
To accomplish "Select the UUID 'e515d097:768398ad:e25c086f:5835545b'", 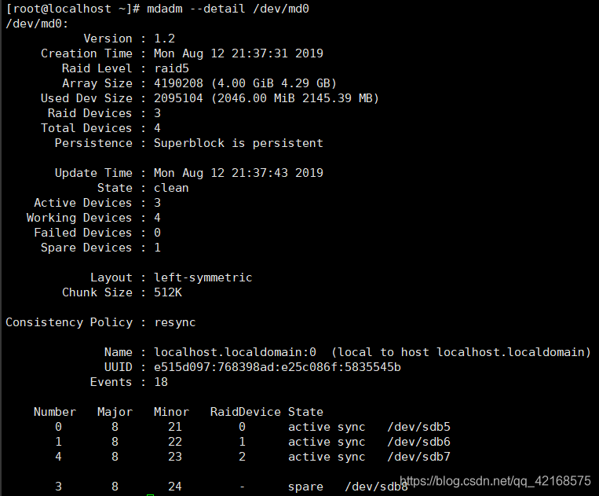I will click(x=277, y=367).
